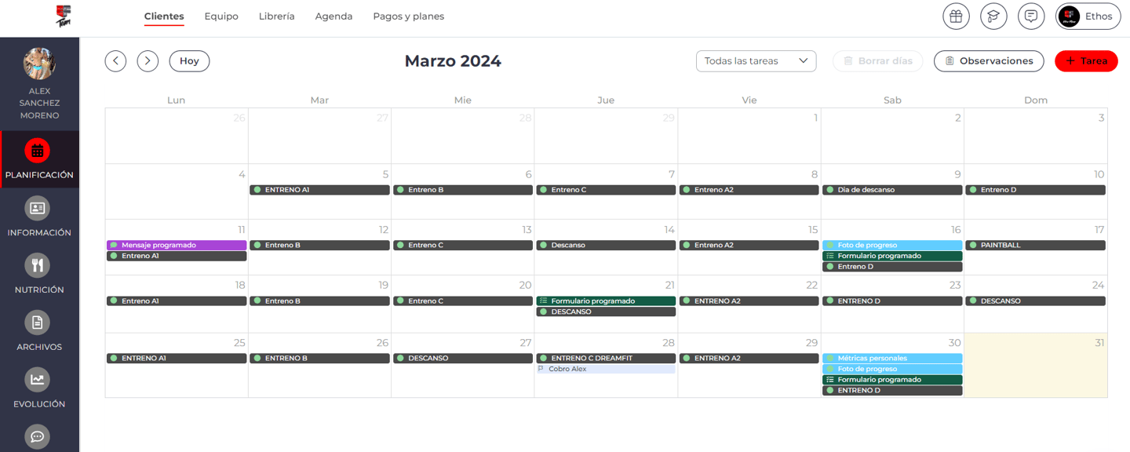This screenshot has width=1130, height=452.
Task: Add a new task with the Tarea button
Action: 1086,60
